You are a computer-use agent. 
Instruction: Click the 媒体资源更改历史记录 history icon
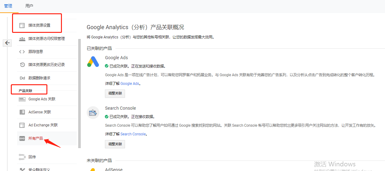pos(22,65)
